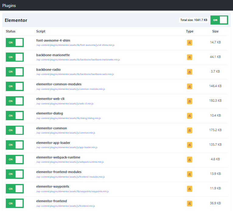Toggle the Elementor plugin master ON switch
Viewport: 233px width, 211px height.
(219, 20)
